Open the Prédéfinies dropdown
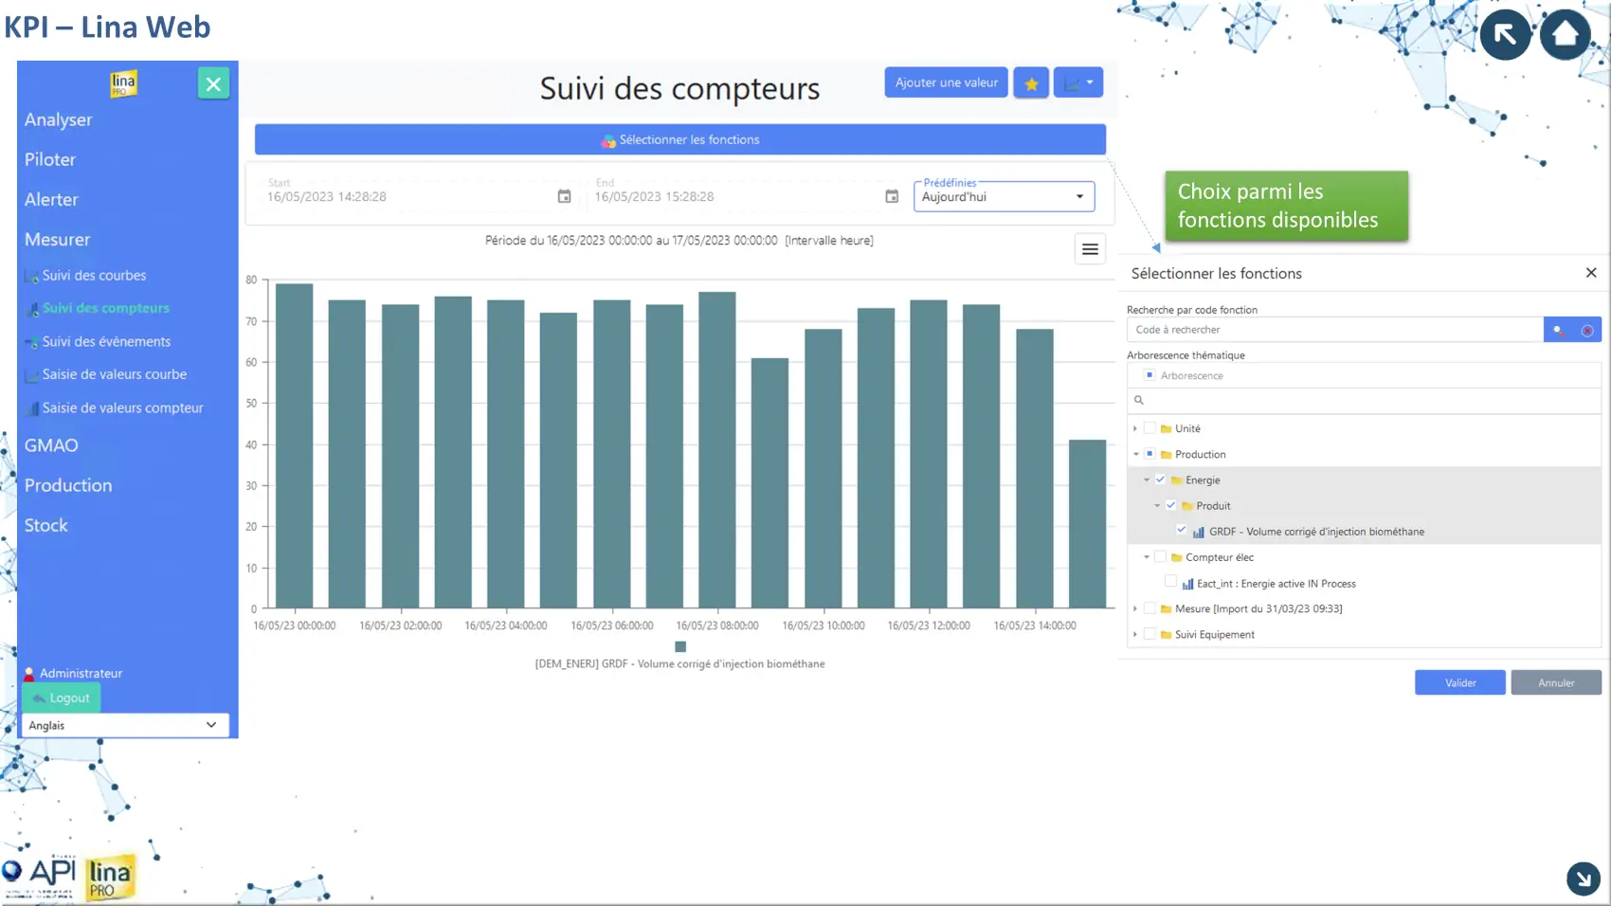The image size is (1611, 906). tap(1004, 196)
